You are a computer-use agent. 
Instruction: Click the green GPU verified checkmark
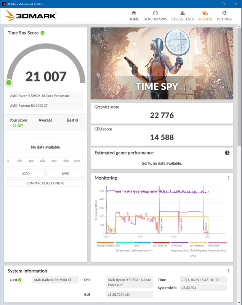20,280
